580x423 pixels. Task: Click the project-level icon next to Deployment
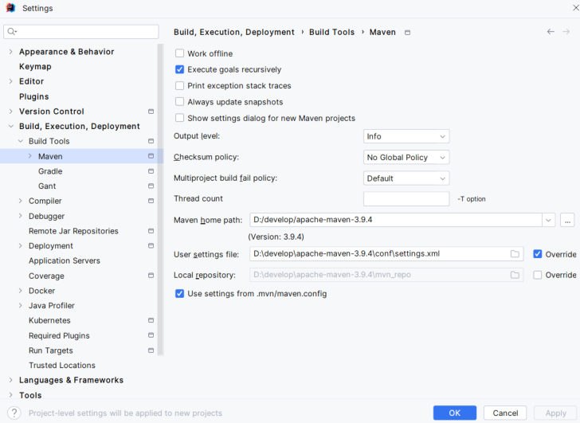tap(151, 245)
